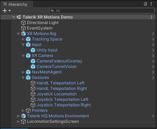Expand the Tracking Space node
Viewport: 157px width, 129px height.
point(23,39)
